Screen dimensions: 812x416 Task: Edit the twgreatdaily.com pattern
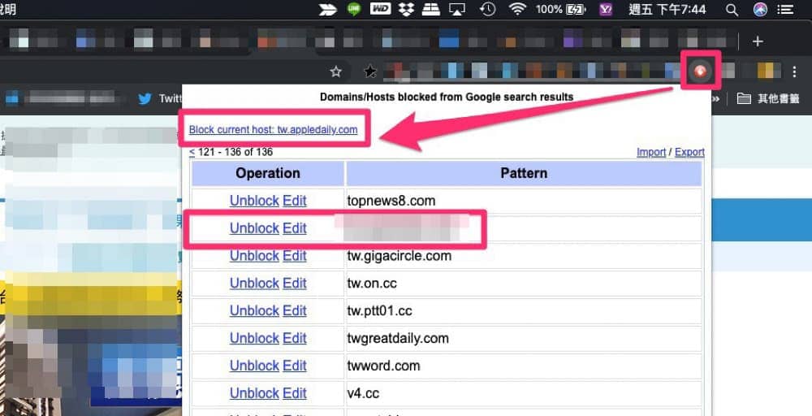(x=295, y=338)
